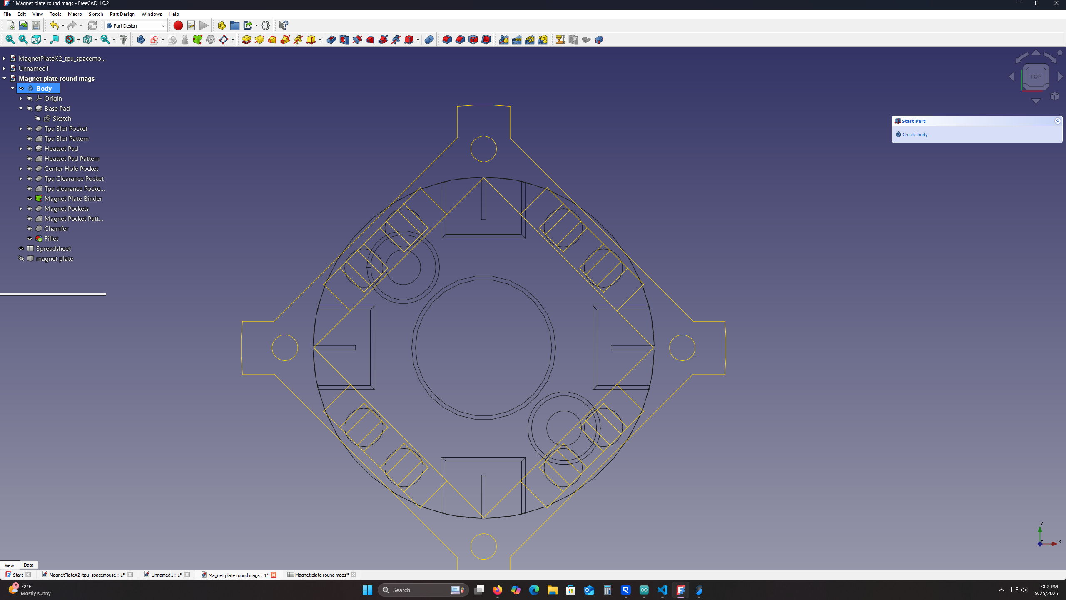Collapse the Start Part task panel
1066x600 pixels.
click(1057, 121)
